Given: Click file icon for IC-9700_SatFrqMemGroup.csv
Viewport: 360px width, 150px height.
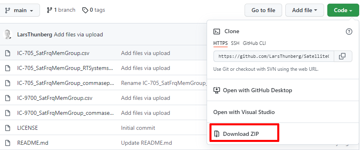Looking at the screenshot, I should coord(8,98).
